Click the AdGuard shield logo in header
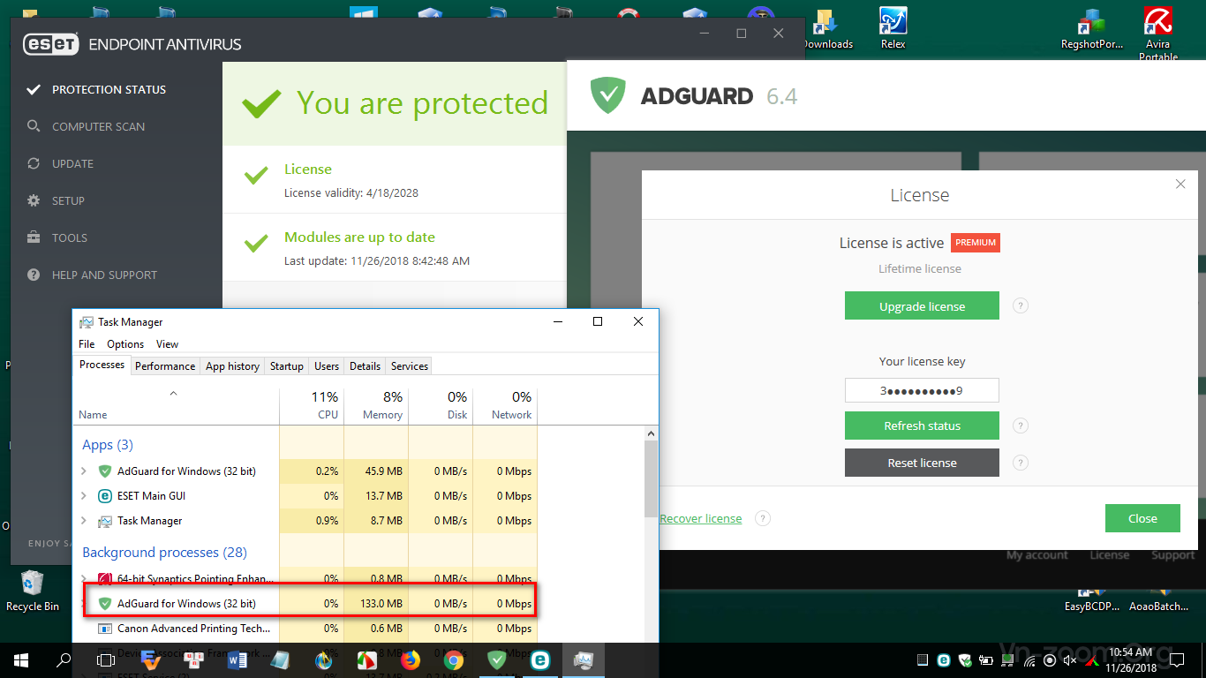Screen dimensions: 1206x678 [607, 95]
